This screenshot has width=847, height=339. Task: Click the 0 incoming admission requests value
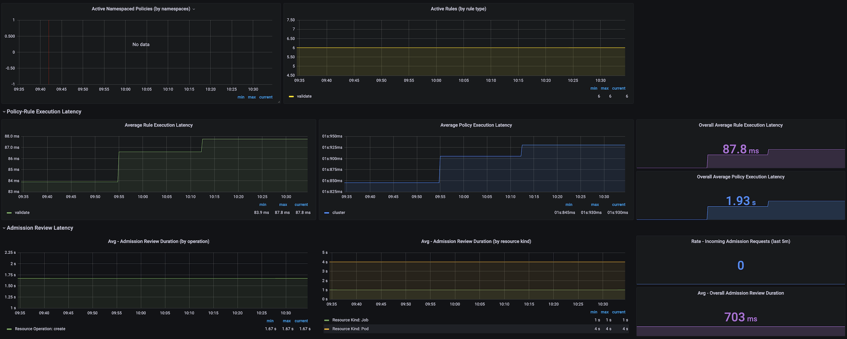tap(741, 265)
